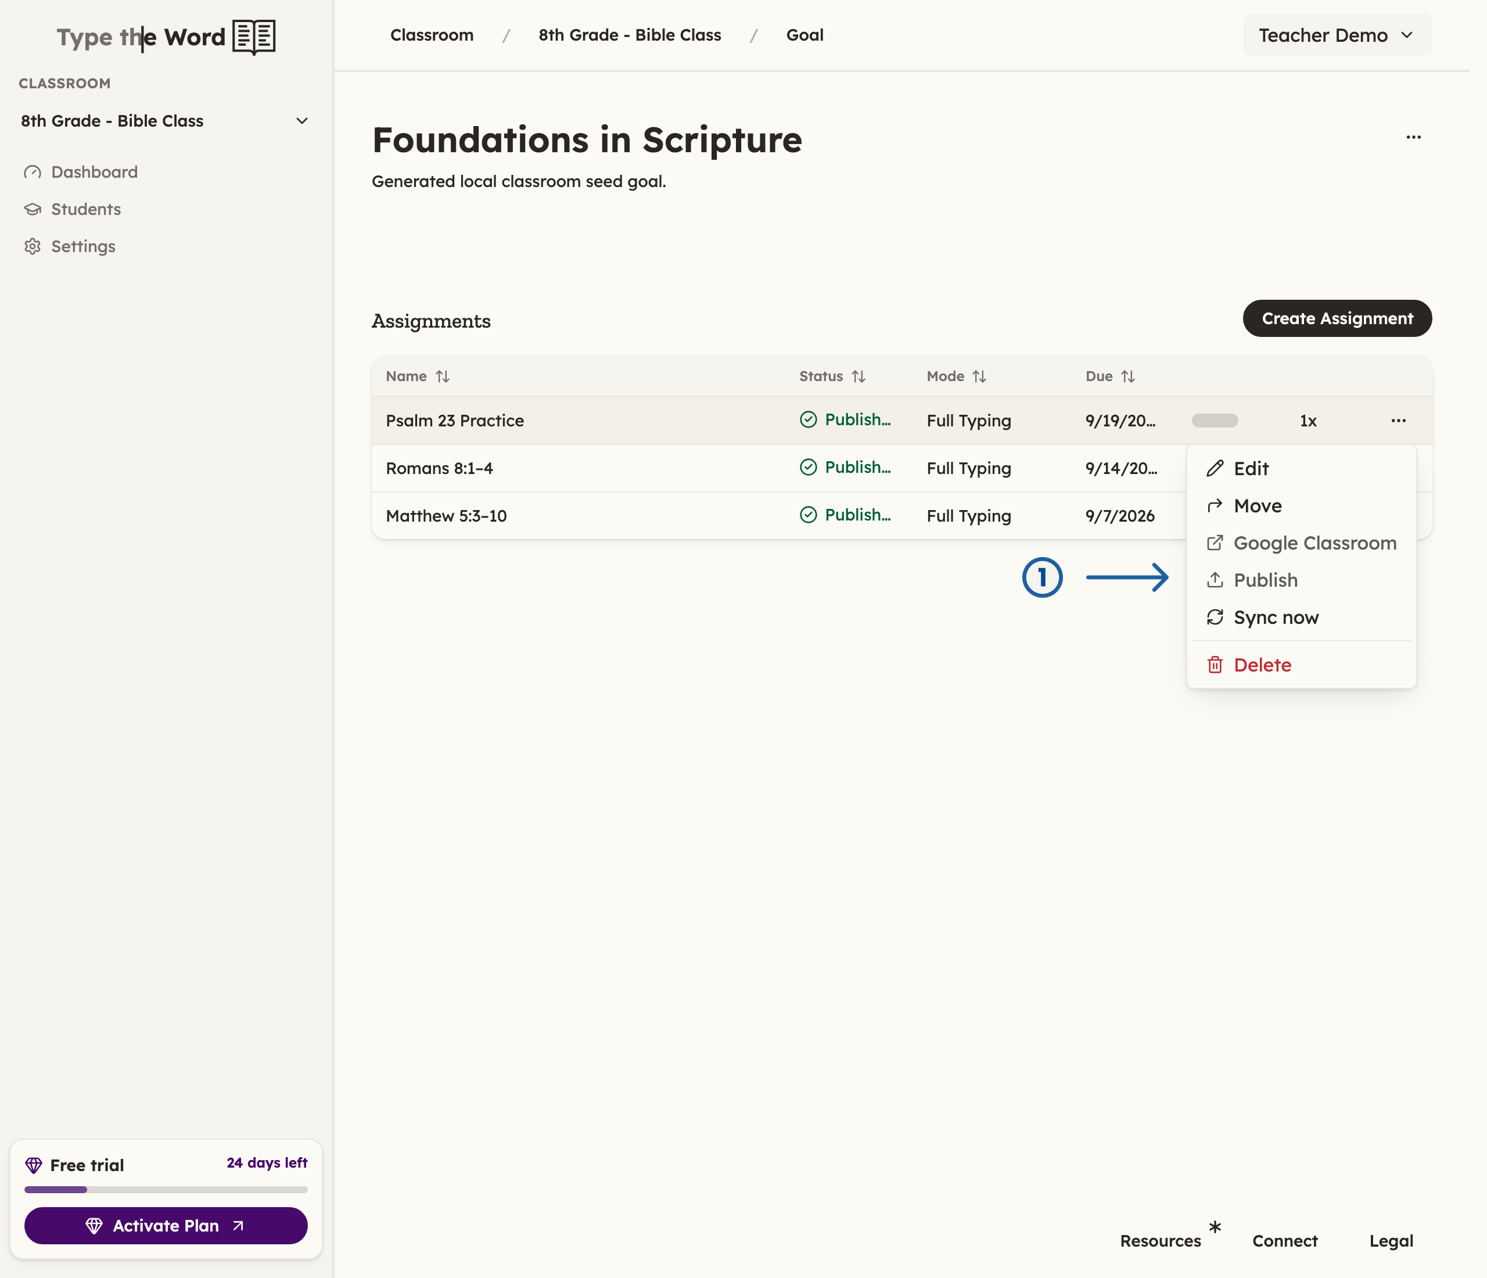The image size is (1487, 1278).
Task: Click the trash icon beside Delete
Action: [x=1215, y=665]
